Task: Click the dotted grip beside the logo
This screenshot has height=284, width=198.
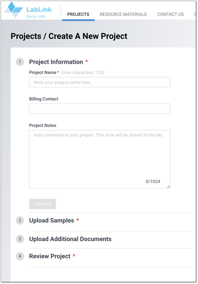Action: click(61, 10)
